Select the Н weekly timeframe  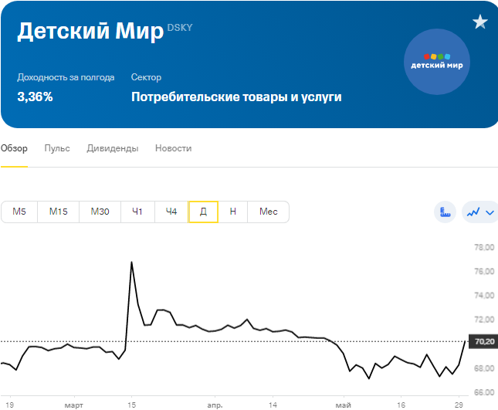click(x=233, y=212)
